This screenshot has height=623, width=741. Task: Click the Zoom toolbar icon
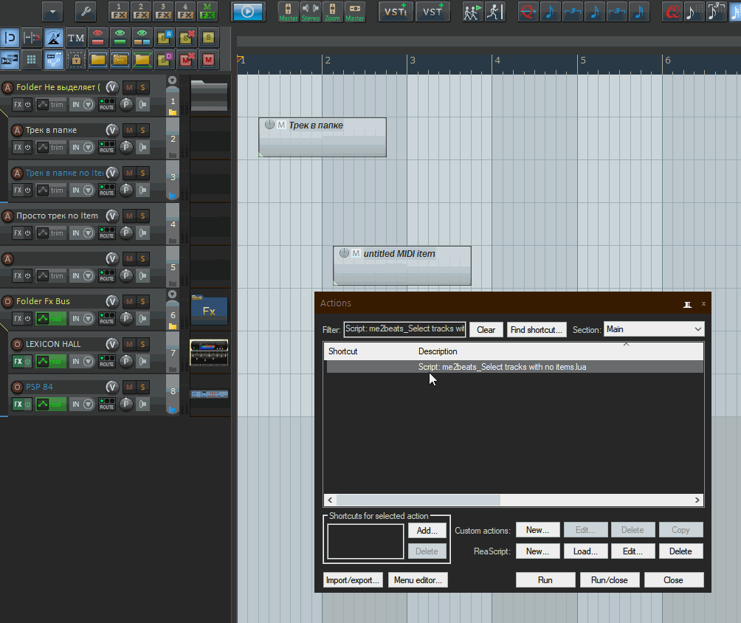pyautogui.click(x=332, y=12)
